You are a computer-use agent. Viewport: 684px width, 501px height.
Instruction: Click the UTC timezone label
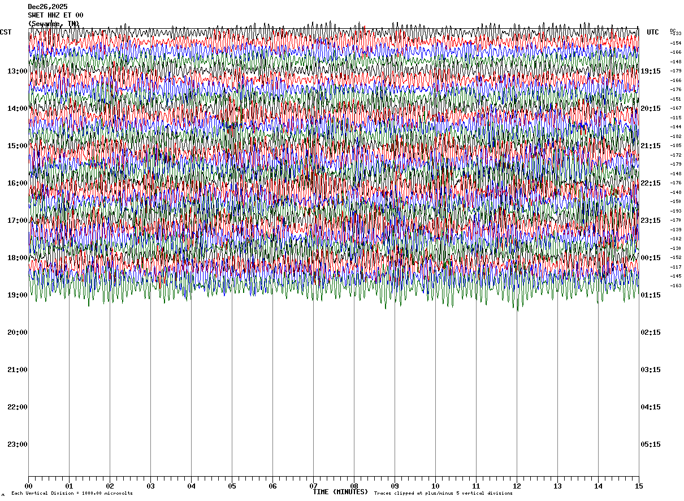click(x=653, y=32)
